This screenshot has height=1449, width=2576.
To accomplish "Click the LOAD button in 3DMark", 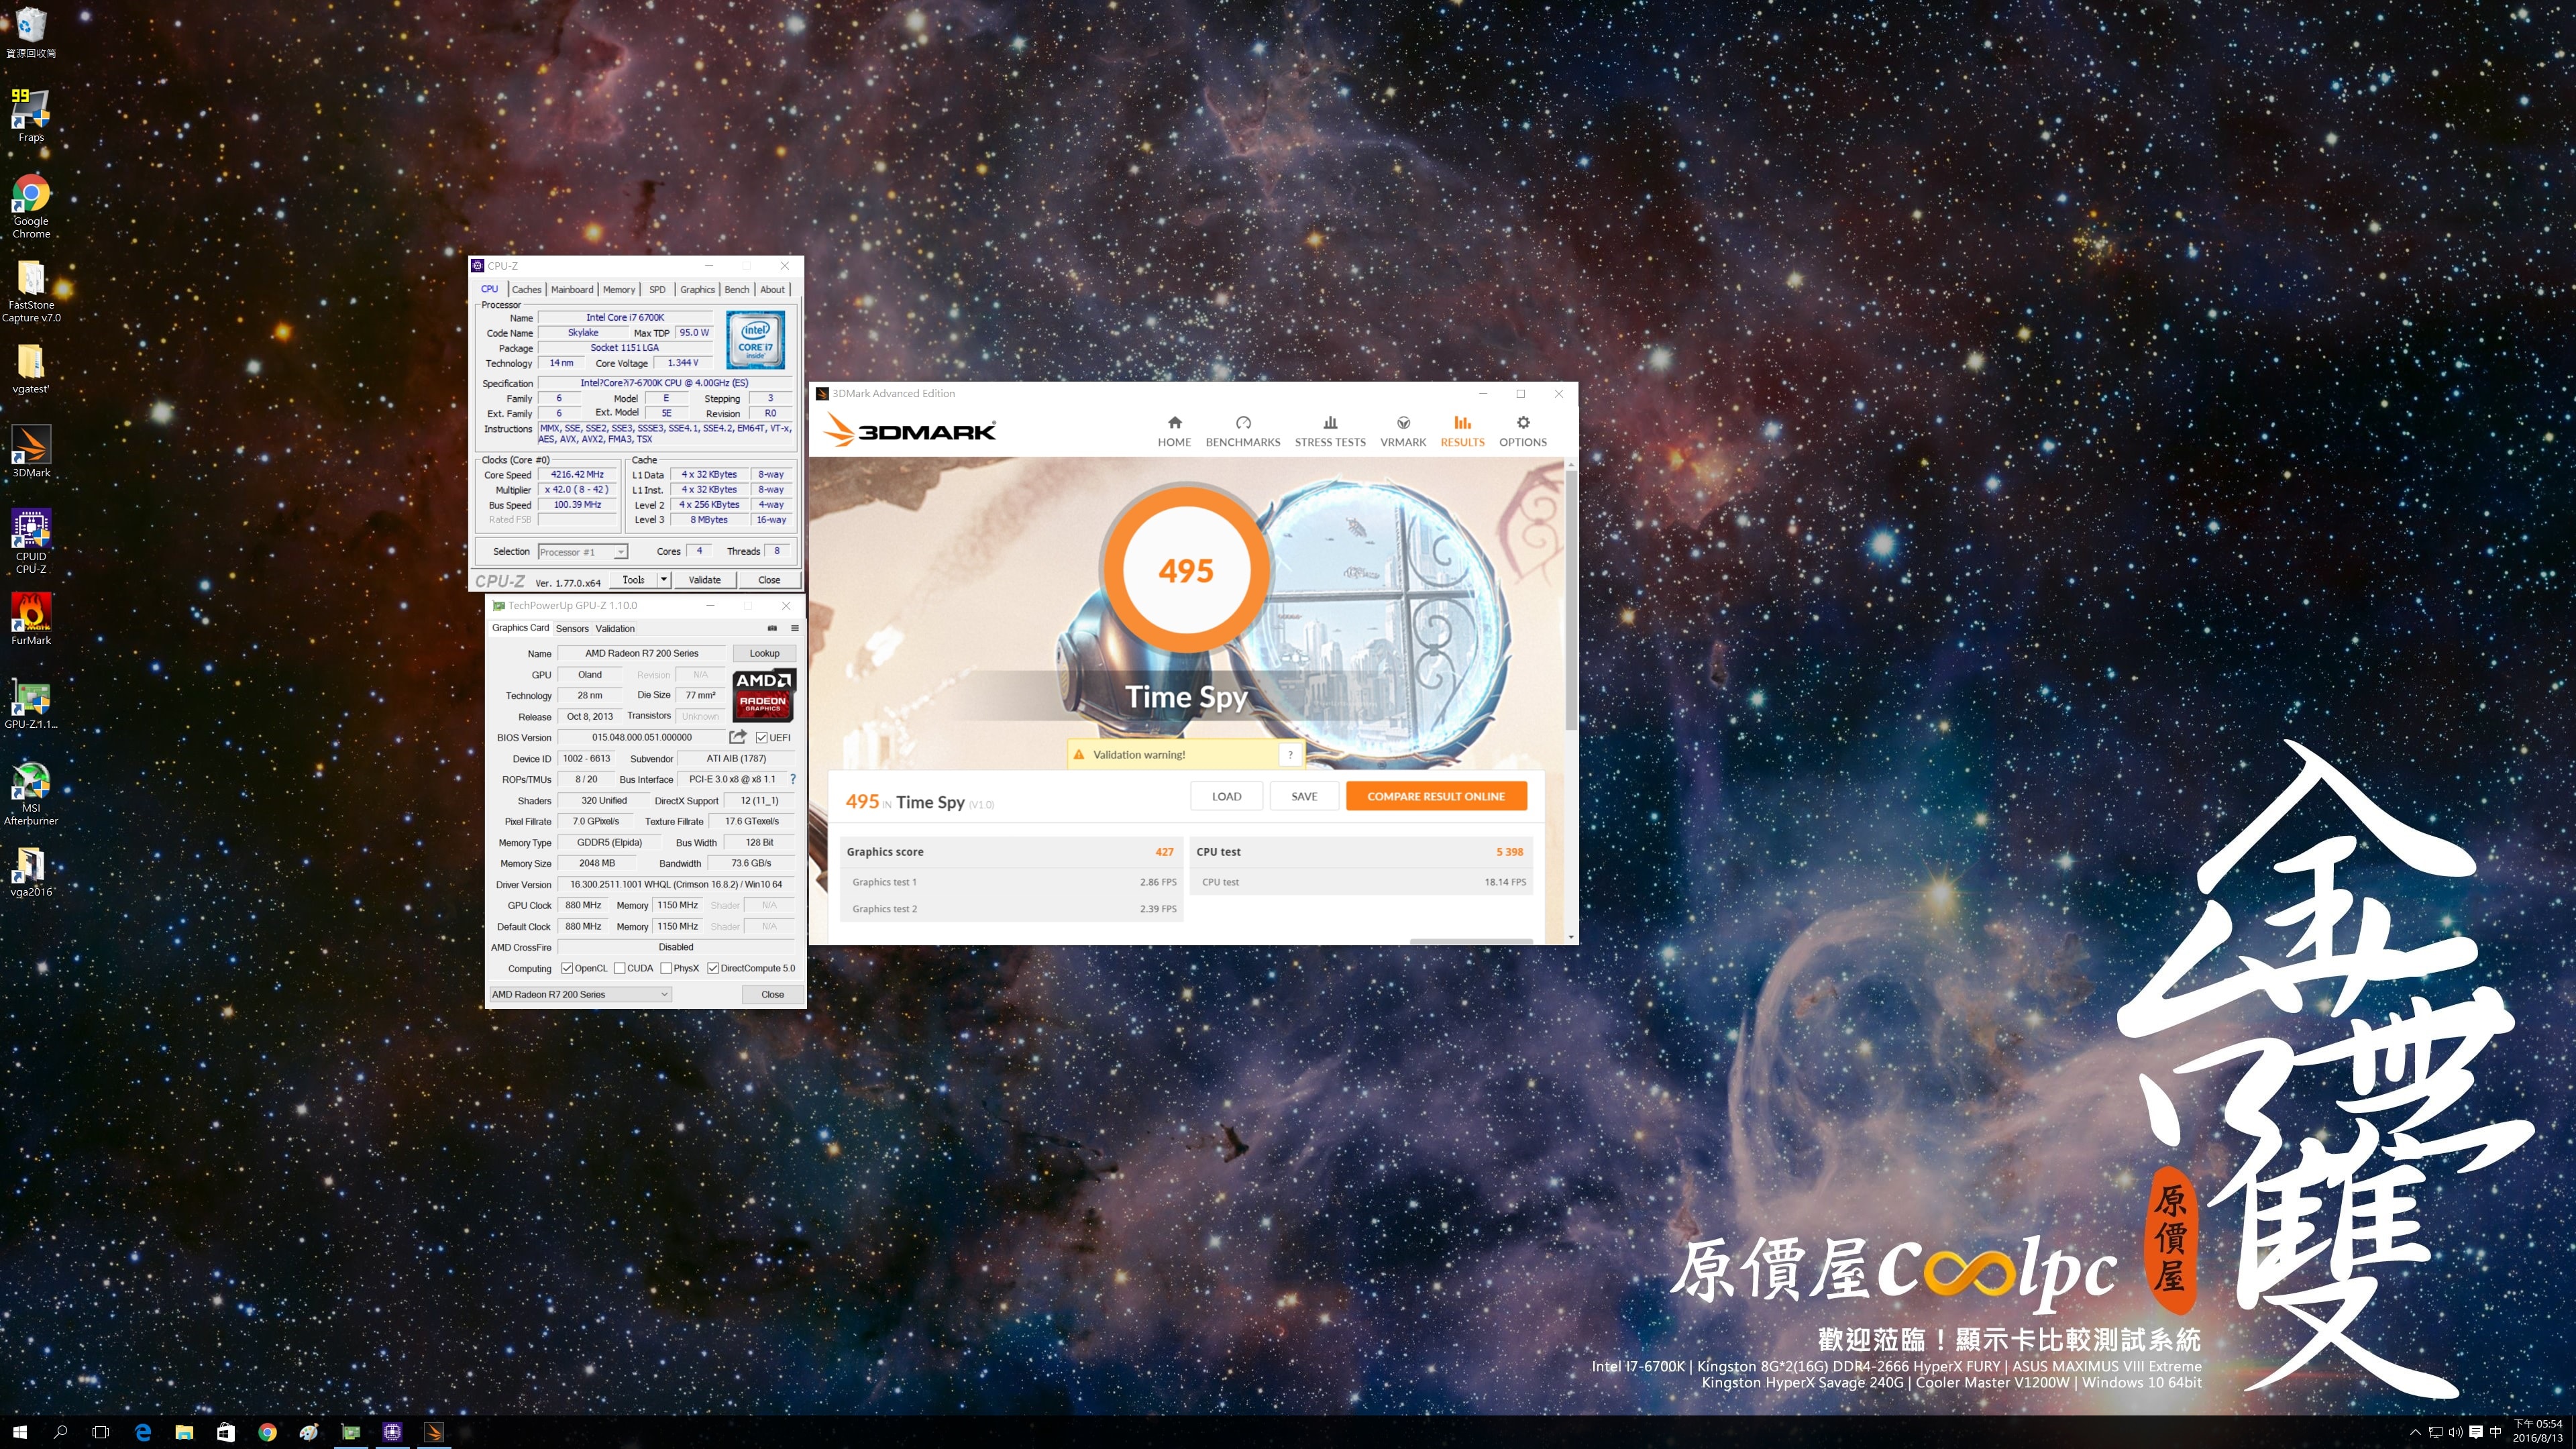I will tap(1227, 796).
